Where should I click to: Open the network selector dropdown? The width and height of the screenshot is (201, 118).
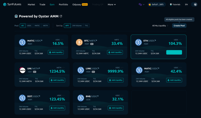[x=142, y=5]
